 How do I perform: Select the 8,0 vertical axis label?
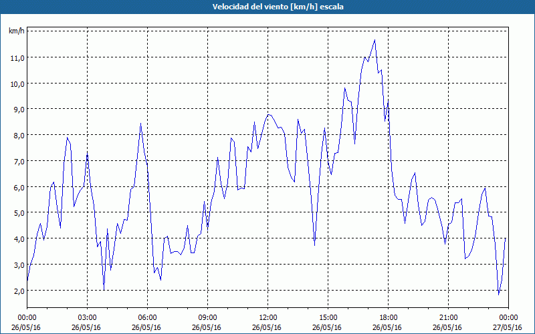coord(19,136)
